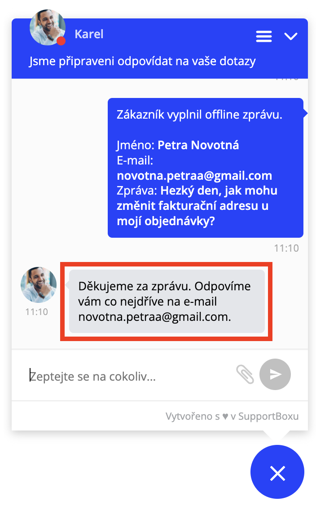Click the red offline status dot on avatar
The height and width of the screenshot is (506, 316).
[x=61, y=41]
